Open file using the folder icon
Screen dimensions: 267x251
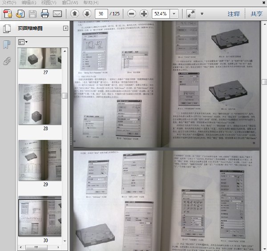pyautogui.click(x=20, y=14)
